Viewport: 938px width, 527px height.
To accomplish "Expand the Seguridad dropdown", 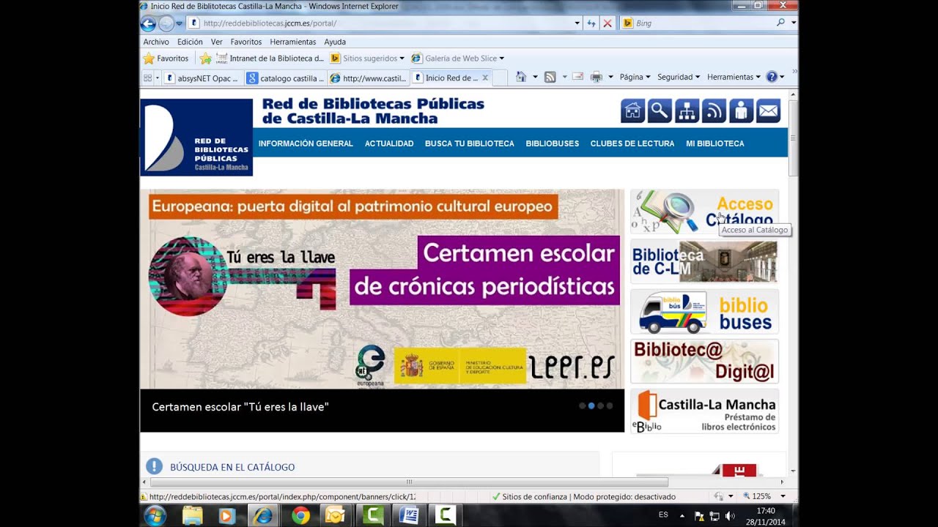I will (x=678, y=77).
